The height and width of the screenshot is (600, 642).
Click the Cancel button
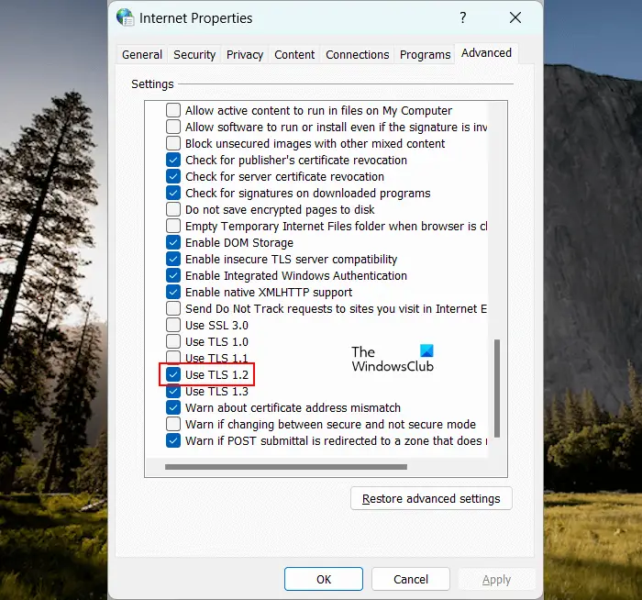pos(411,579)
